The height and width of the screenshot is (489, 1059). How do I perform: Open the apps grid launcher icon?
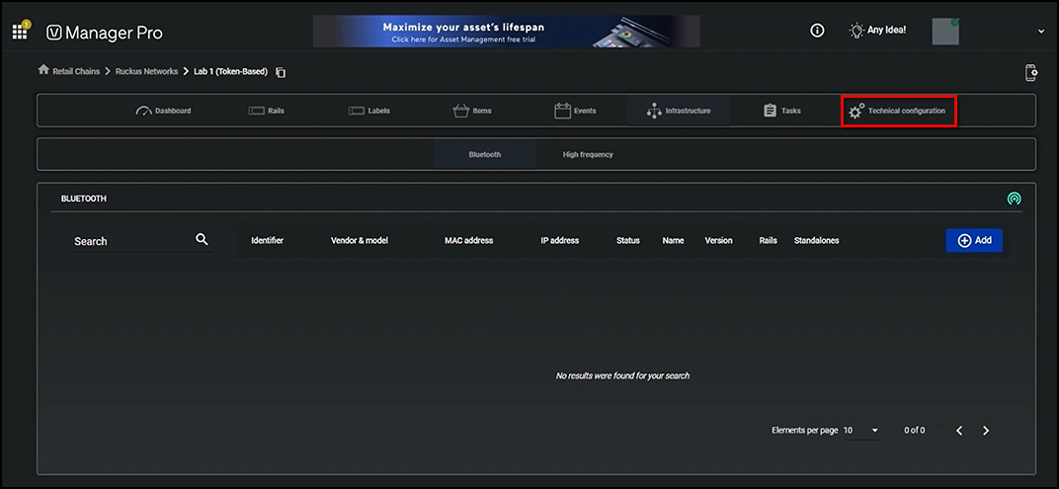[x=20, y=32]
